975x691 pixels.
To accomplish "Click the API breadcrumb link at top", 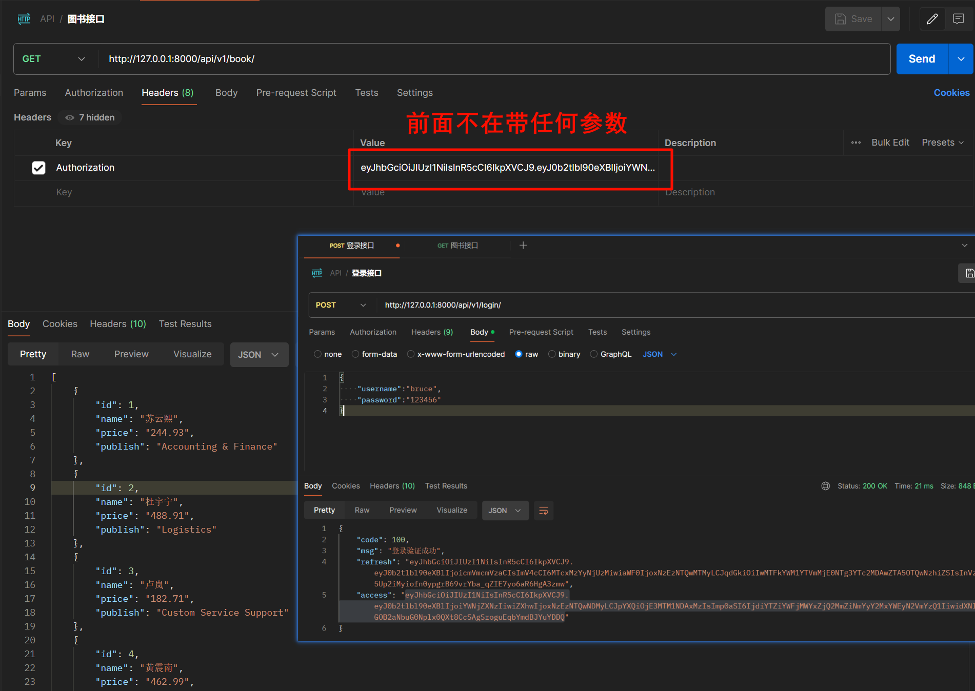I will click(47, 19).
